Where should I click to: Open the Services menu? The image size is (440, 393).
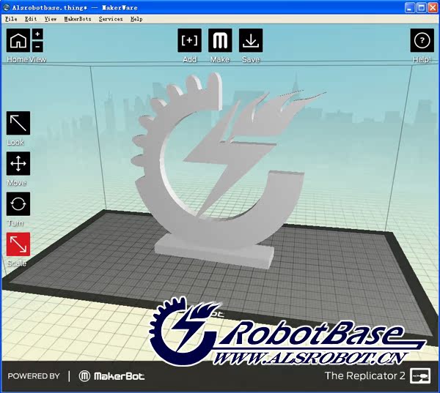[x=111, y=19]
